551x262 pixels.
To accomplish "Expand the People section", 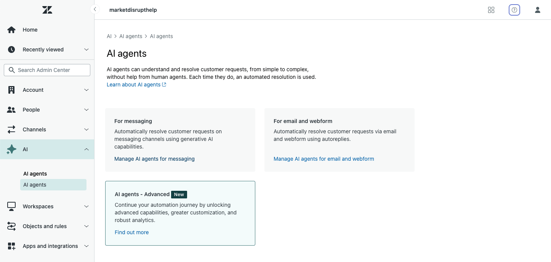I will pyautogui.click(x=86, y=109).
